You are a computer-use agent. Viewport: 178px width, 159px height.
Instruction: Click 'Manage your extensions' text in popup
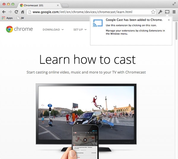(135, 32)
